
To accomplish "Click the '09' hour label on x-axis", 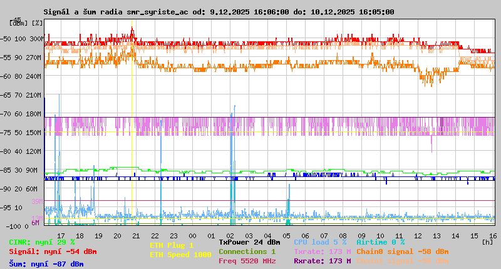I will pos(361,236).
